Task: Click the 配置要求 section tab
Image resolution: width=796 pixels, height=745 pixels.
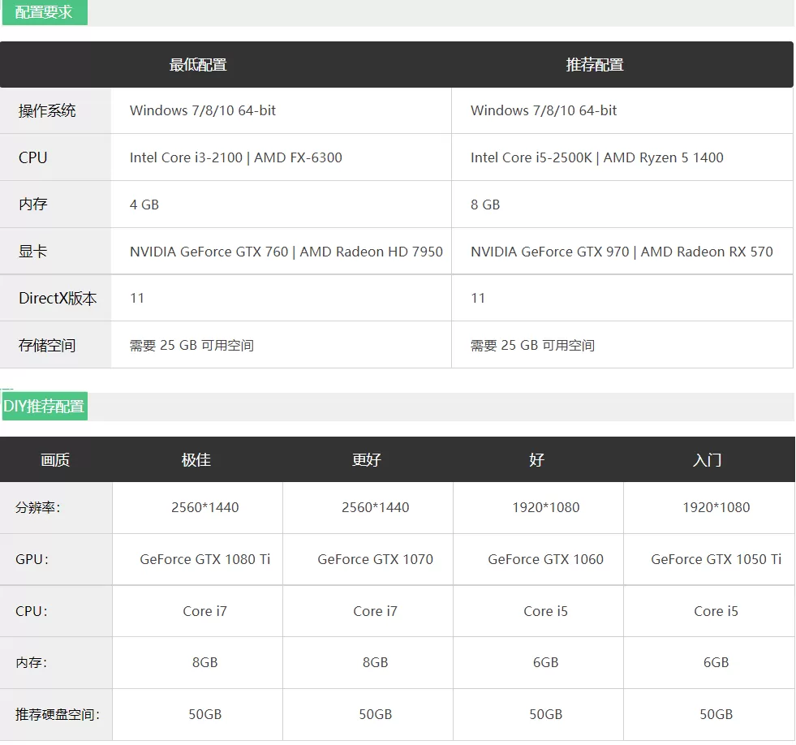Action: tap(45, 11)
